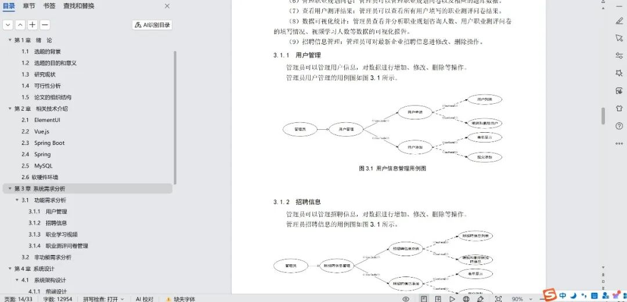Image resolution: width=627 pixels, height=302 pixels.
Task: Click the 页面: 14/33 status indicator
Action: point(18,299)
